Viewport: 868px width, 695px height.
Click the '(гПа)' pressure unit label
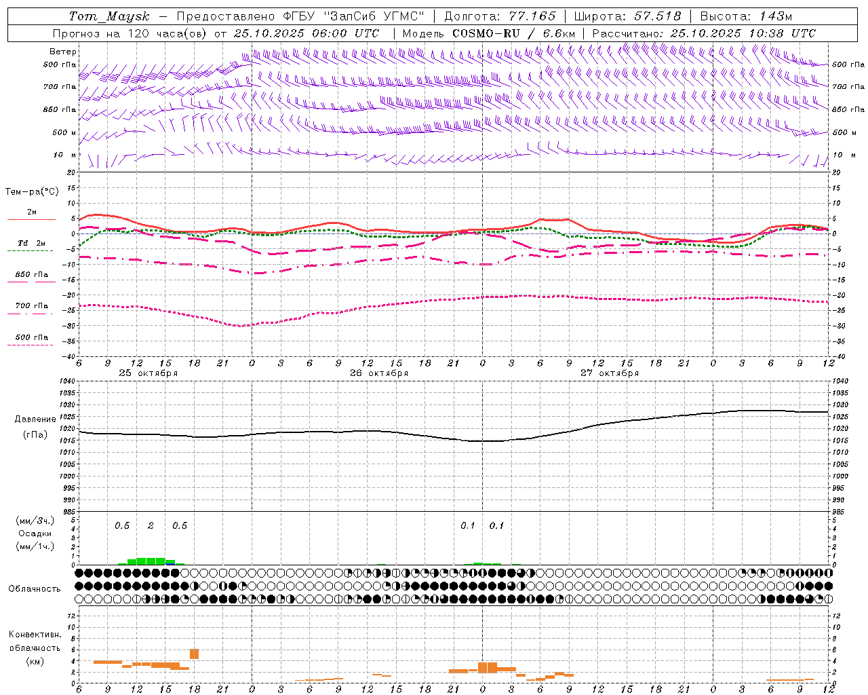pyautogui.click(x=35, y=435)
